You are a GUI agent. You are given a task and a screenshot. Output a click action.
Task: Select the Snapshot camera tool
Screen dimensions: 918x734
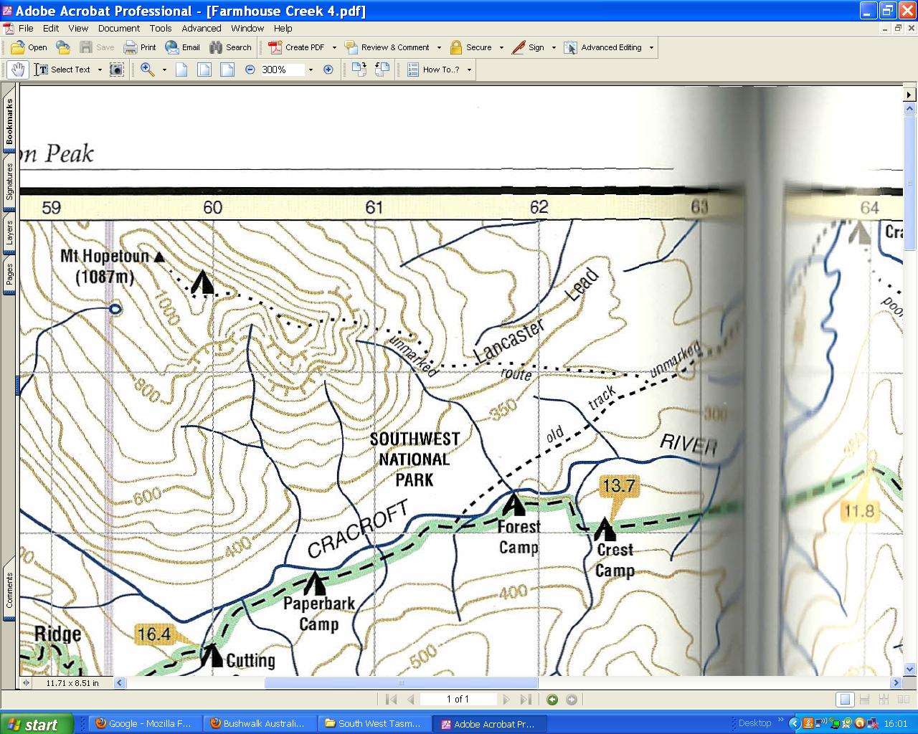coord(117,70)
